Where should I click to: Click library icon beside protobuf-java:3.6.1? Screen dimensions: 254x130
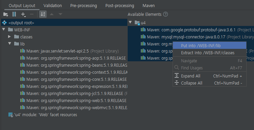[x=143, y=30]
